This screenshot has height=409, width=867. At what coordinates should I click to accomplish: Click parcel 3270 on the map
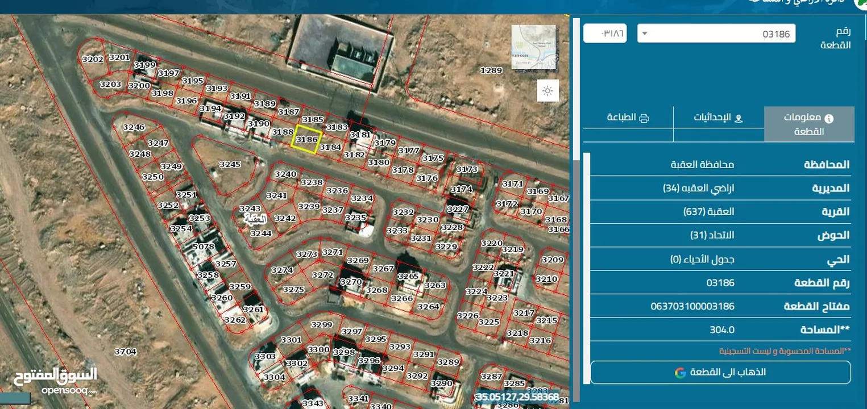[x=351, y=281]
